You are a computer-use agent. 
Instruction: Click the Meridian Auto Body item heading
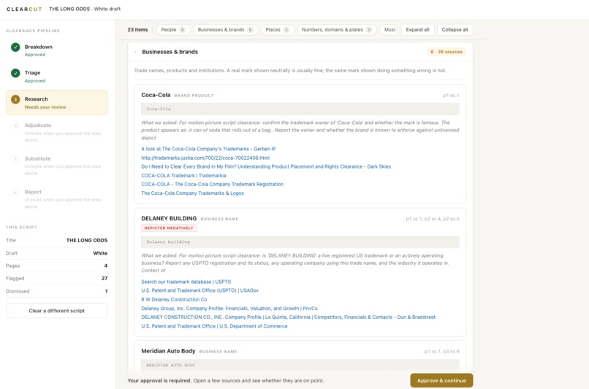pyautogui.click(x=168, y=351)
